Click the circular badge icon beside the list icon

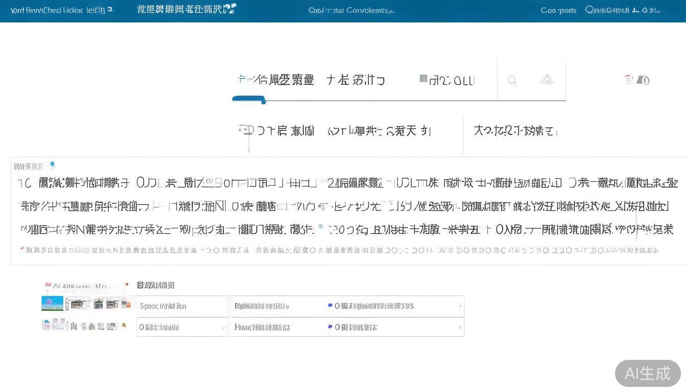pos(643,80)
